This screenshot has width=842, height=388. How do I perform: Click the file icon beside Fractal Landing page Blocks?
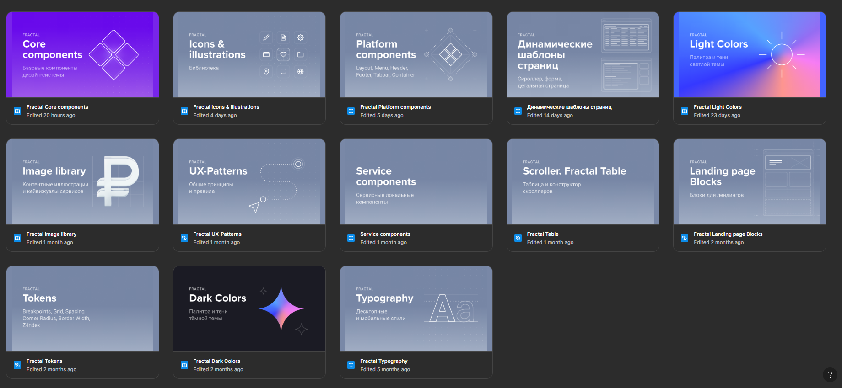tap(685, 238)
